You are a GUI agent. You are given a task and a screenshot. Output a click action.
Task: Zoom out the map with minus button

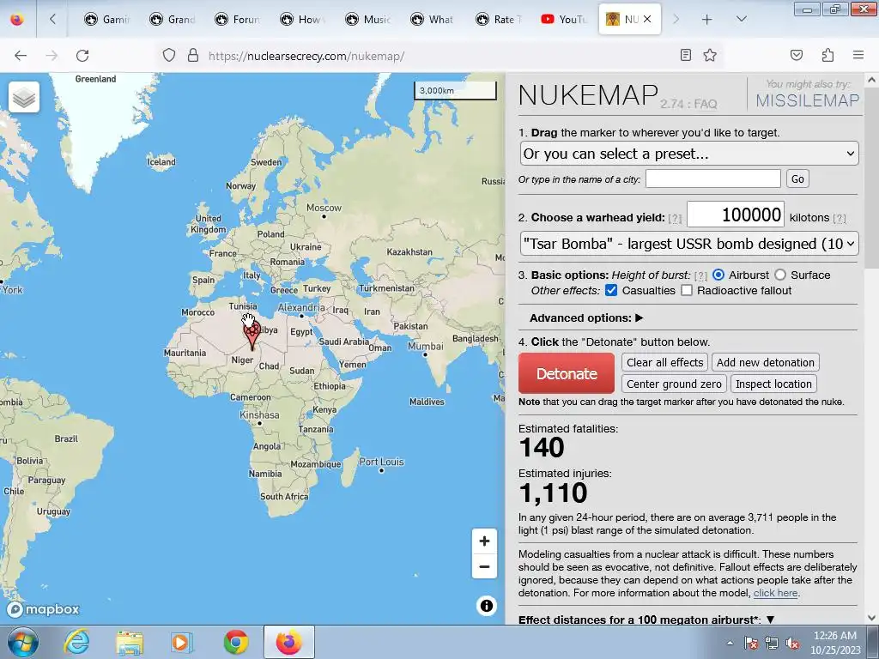pos(484,566)
